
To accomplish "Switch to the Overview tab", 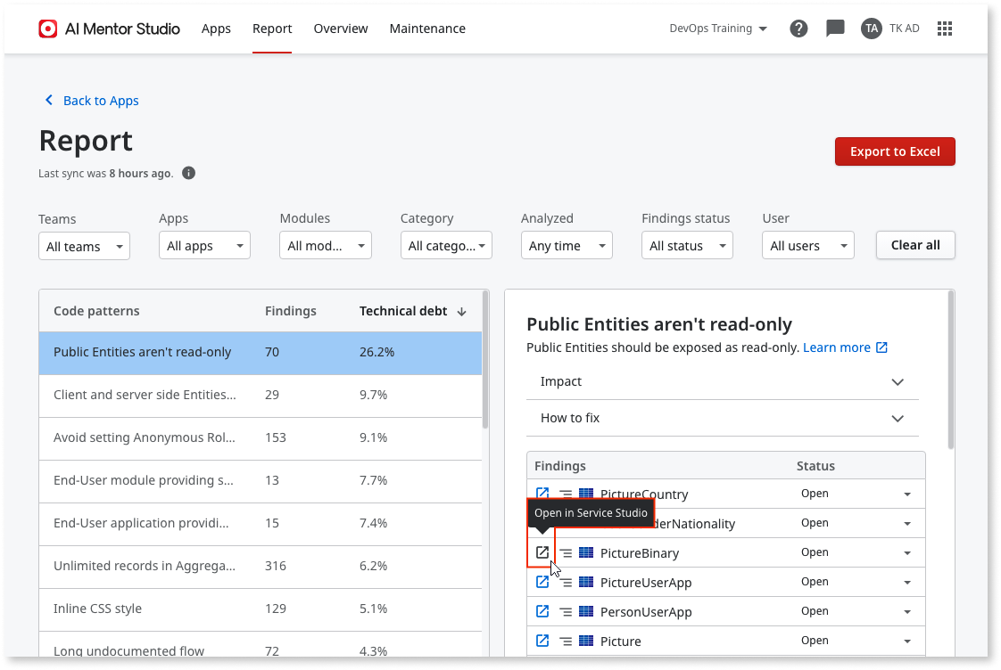I will (340, 29).
